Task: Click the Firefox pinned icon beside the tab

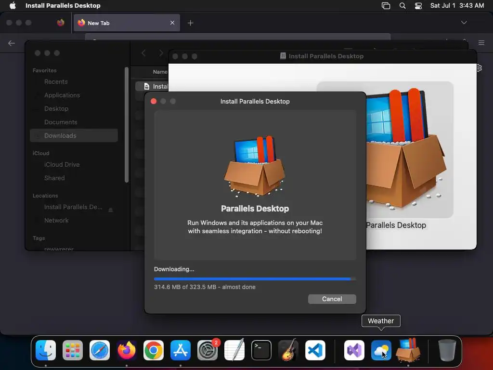Action: coord(61,23)
